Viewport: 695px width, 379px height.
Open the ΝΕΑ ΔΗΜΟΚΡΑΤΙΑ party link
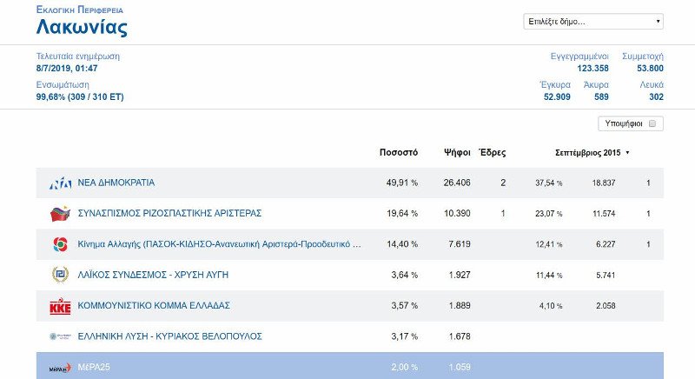(x=116, y=183)
